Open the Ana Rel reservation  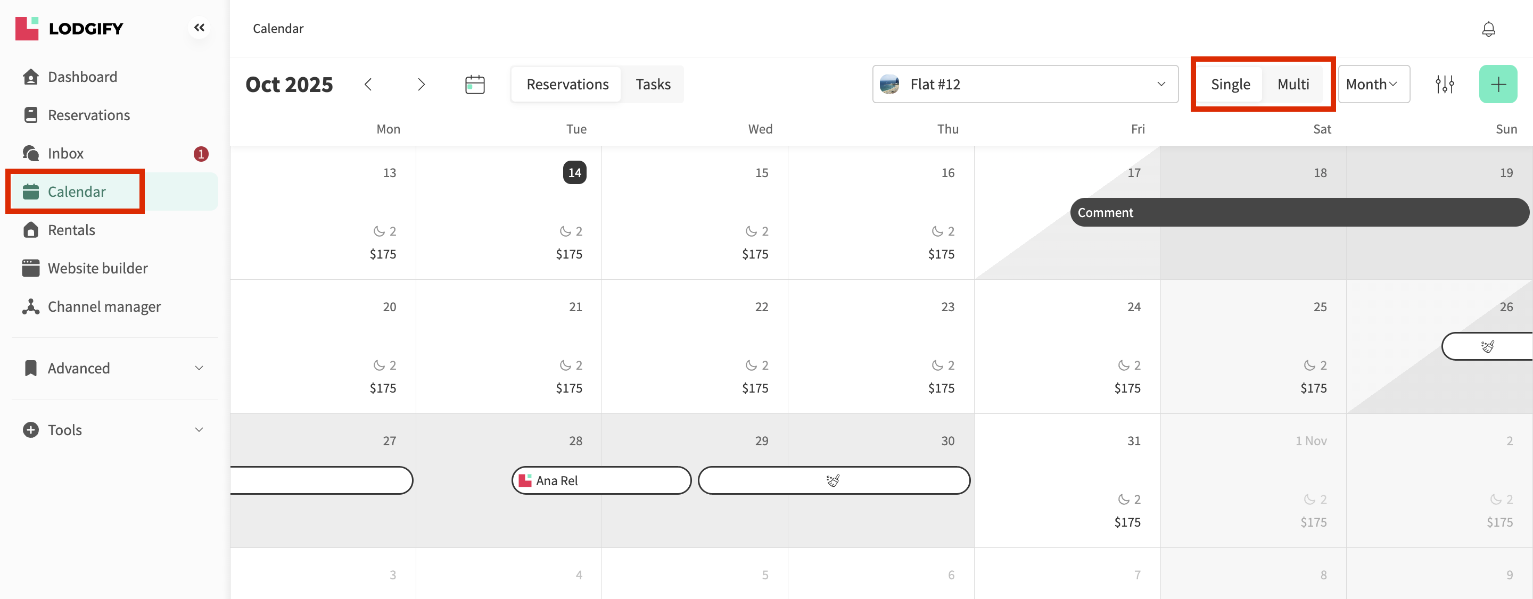click(x=601, y=480)
